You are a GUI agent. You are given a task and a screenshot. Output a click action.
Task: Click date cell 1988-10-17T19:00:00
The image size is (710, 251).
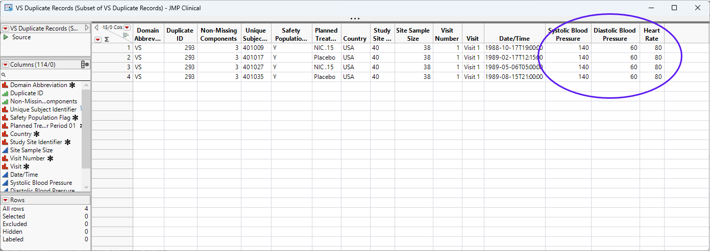coord(515,48)
